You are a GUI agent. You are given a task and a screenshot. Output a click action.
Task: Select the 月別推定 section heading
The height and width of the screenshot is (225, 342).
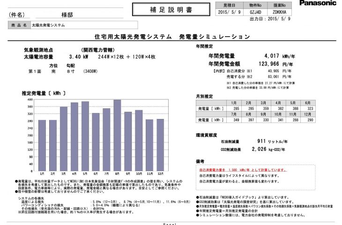(x=204, y=97)
